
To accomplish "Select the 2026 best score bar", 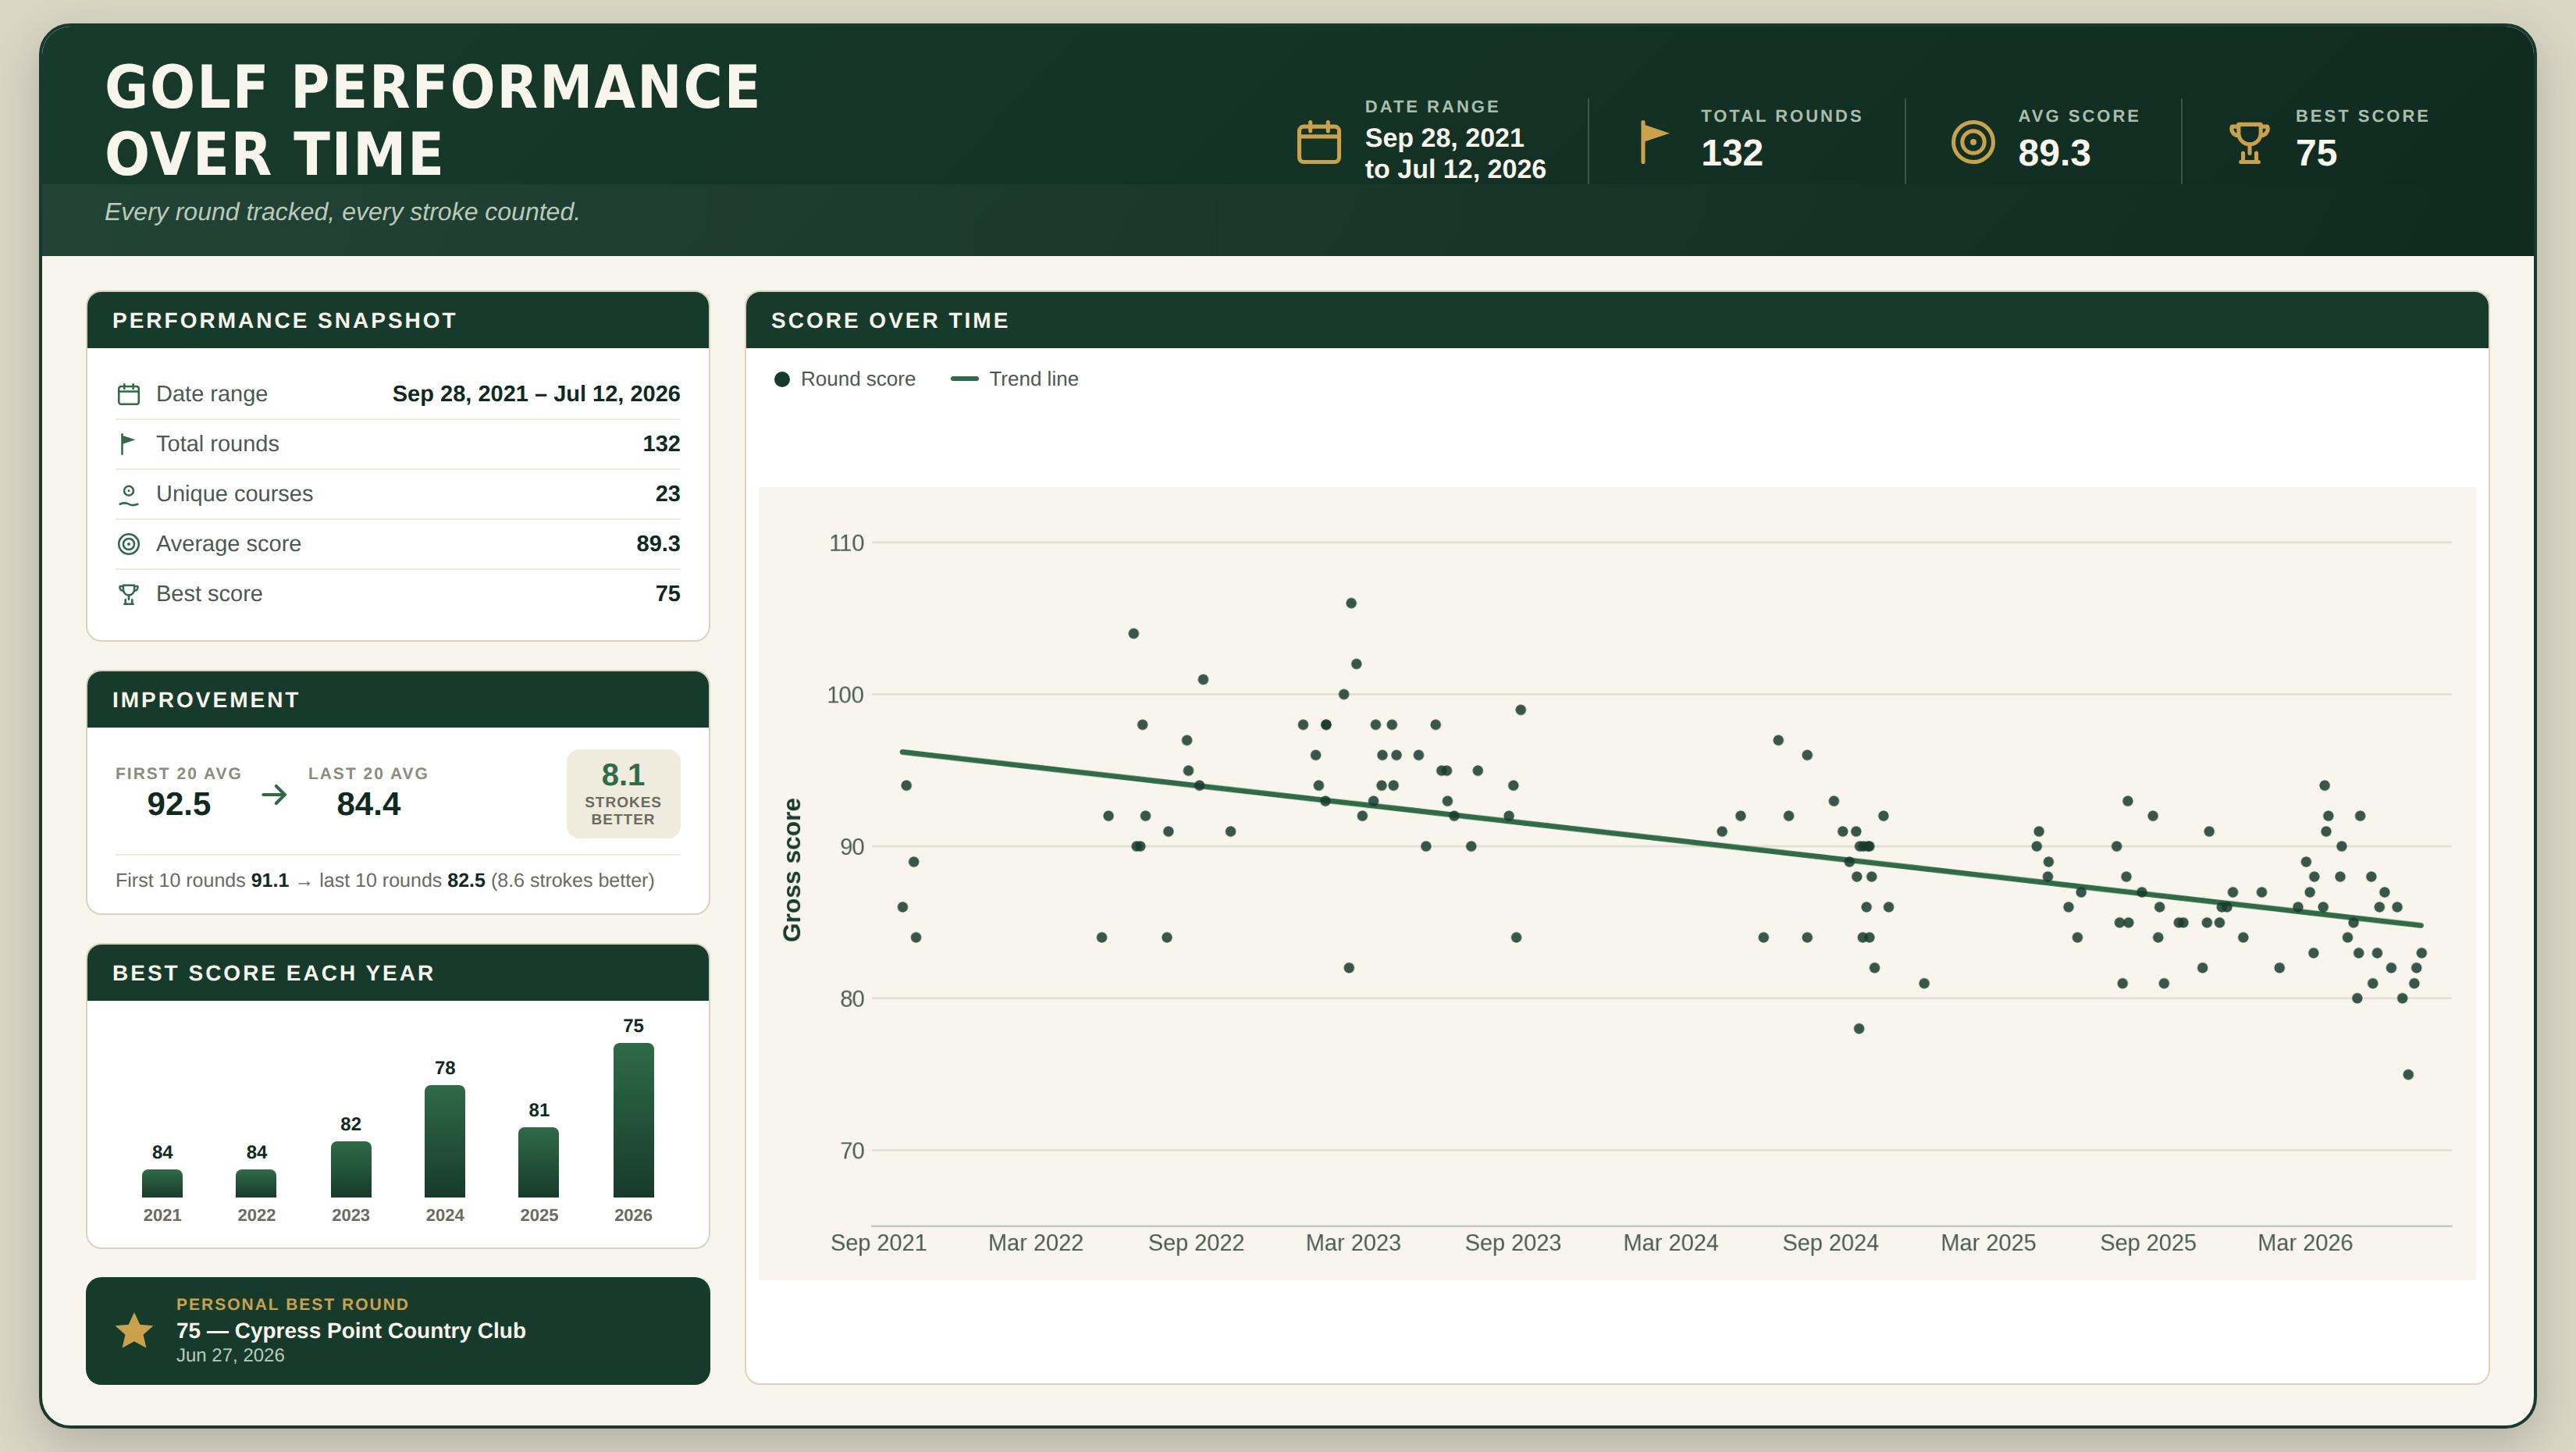I will [634, 1120].
